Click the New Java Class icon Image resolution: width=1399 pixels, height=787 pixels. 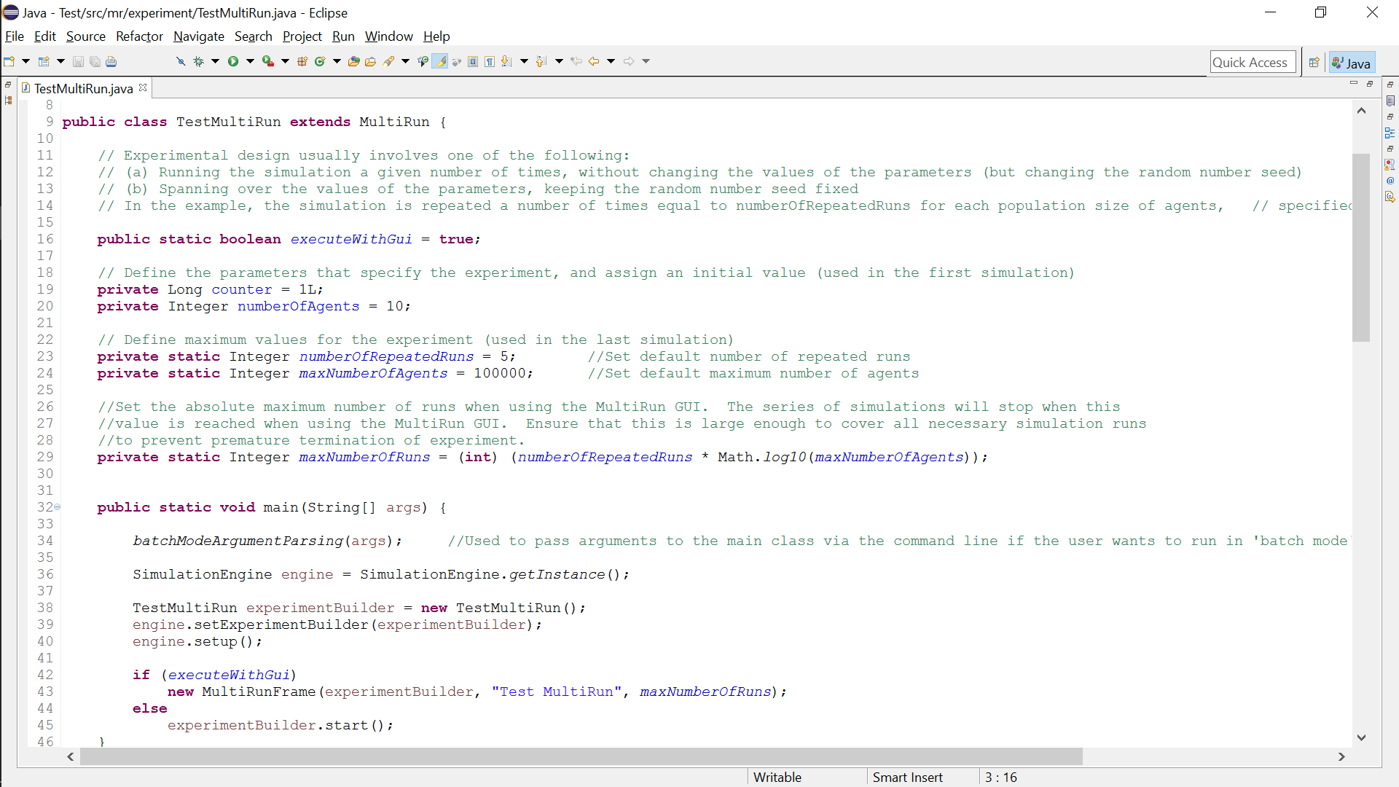[x=319, y=62]
